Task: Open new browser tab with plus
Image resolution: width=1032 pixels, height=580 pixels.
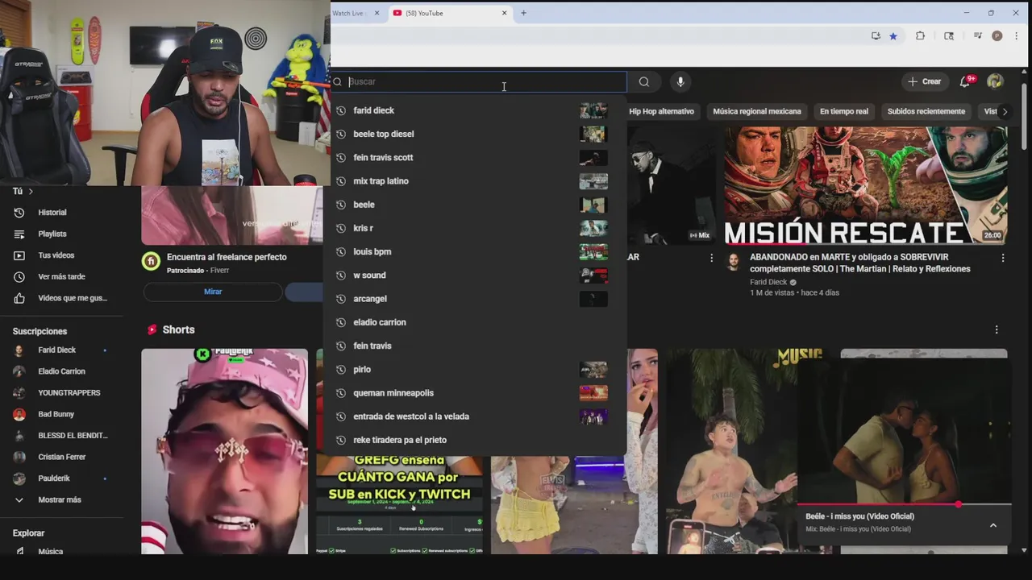Action: [523, 13]
